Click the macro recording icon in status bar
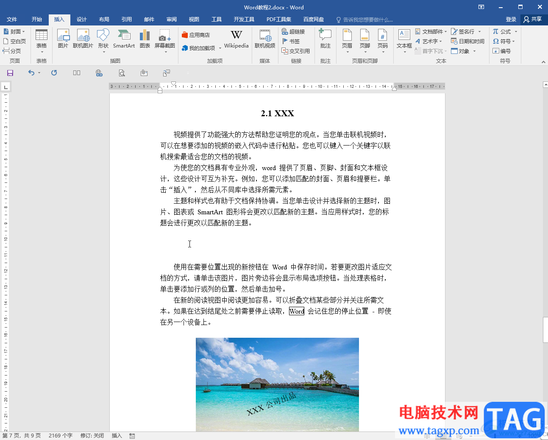The height and width of the screenshot is (440, 548). click(x=132, y=436)
